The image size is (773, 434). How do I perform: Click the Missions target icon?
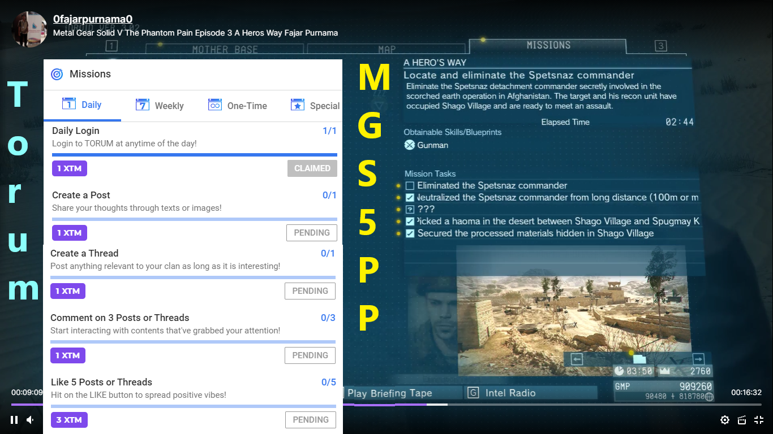pos(57,74)
